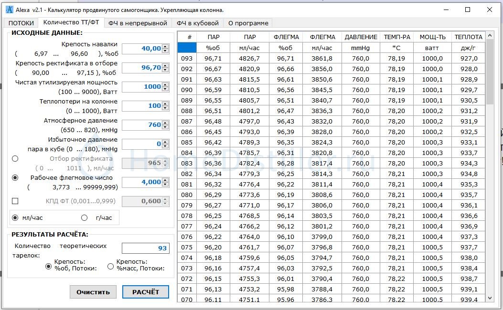Screen dimensions: 503x310
Task: Select row number 075 cell
Action: coord(187,247)
